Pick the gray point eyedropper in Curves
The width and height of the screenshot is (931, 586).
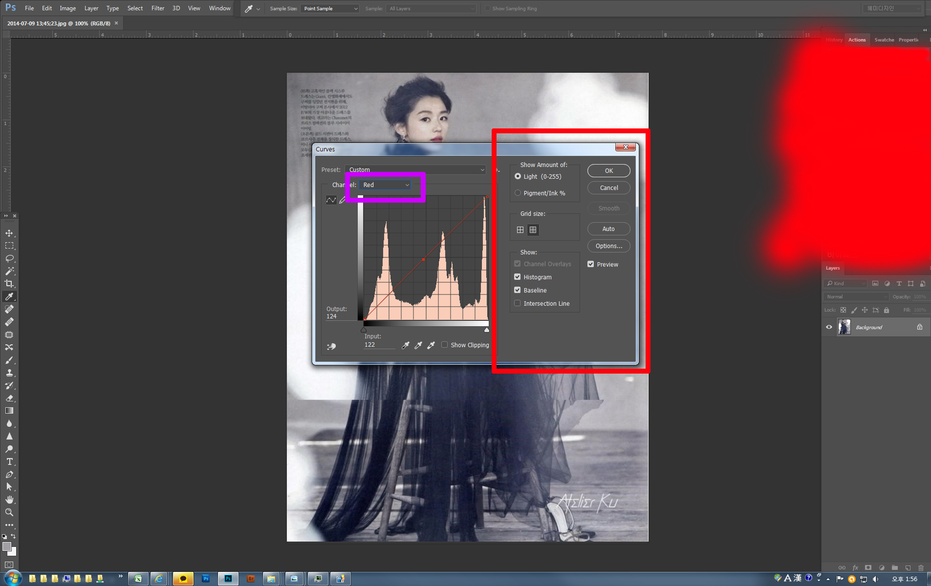coord(418,345)
